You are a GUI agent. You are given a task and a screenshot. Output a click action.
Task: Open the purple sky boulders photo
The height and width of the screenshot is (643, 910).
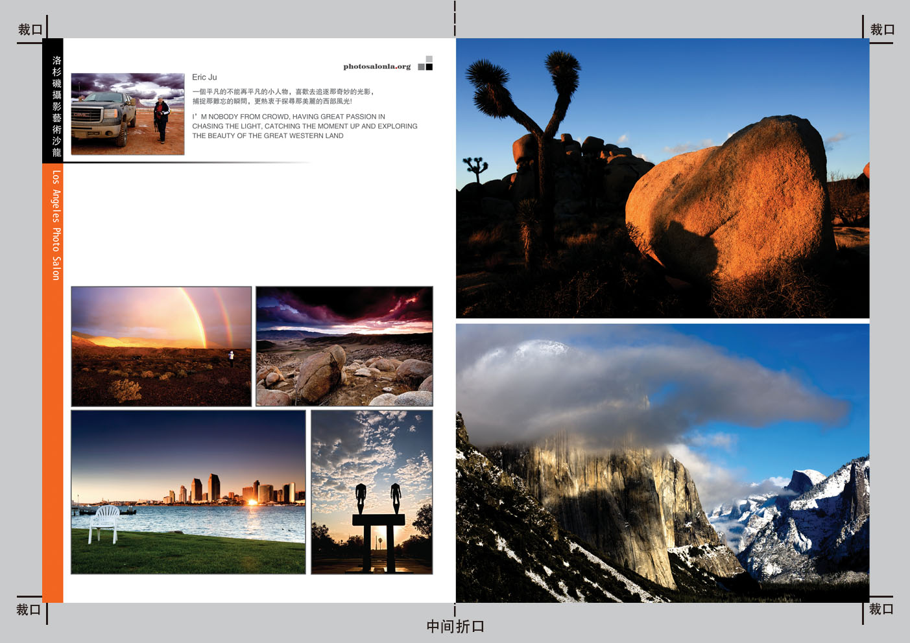tap(344, 346)
